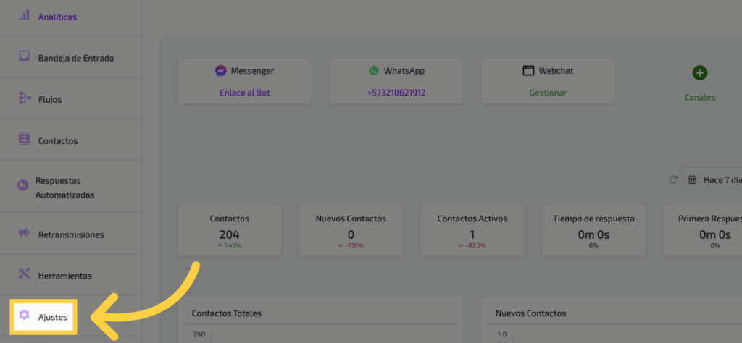Image resolution: width=742 pixels, height=343 pixels.
Task: Select the Contactos Activos stat card
Action: point(472,229)
